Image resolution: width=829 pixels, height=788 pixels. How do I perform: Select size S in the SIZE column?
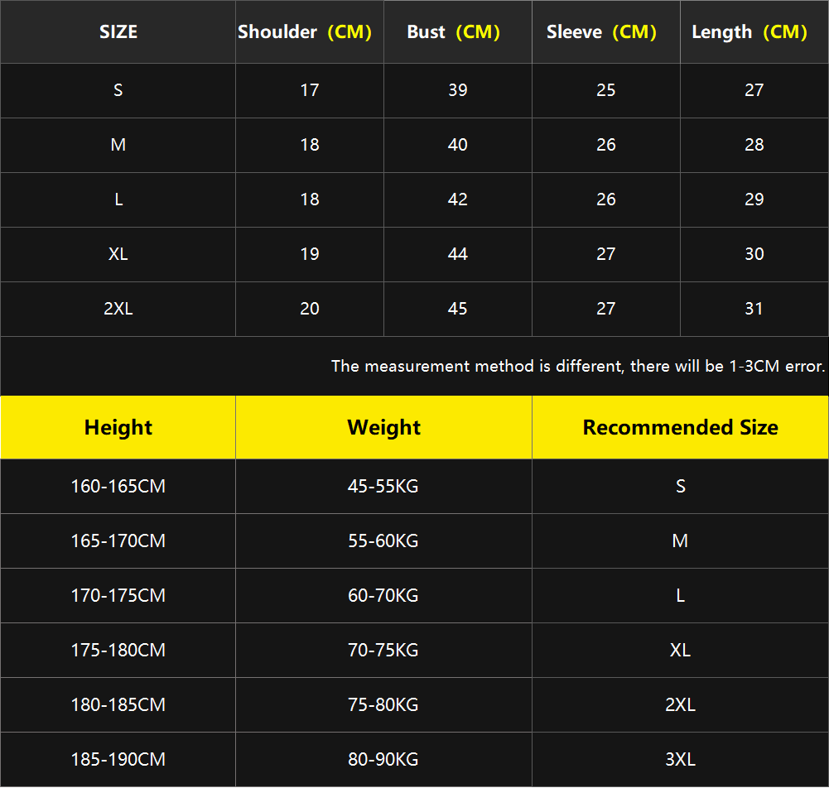click(x=118, y=90)
